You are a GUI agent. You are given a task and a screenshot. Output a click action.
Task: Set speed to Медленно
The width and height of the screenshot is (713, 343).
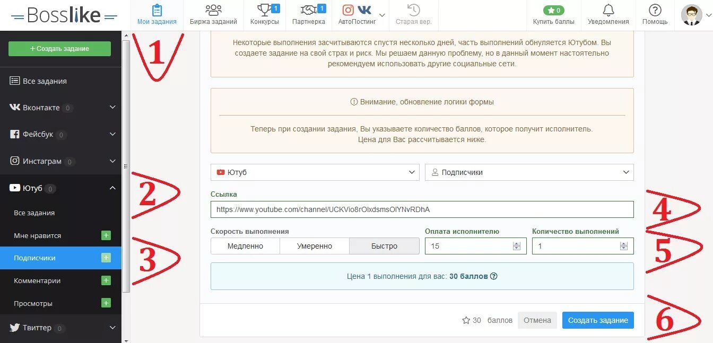point(245,246)
